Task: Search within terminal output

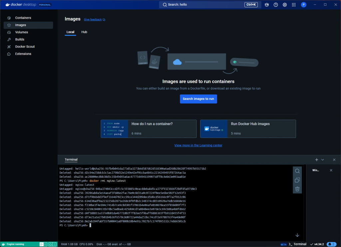Action: coord(297,171)
